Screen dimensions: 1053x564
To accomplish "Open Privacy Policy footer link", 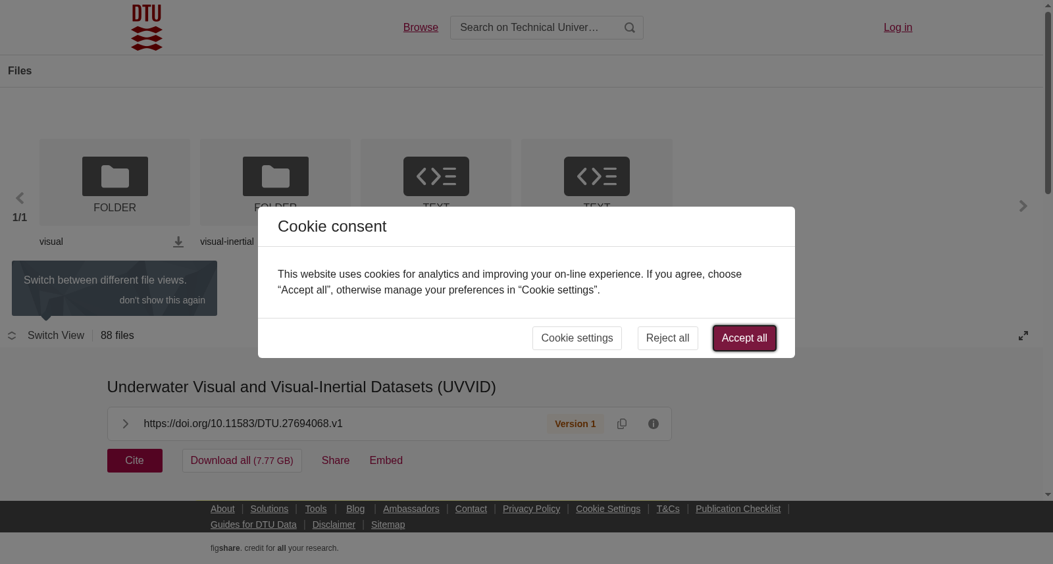I will [532, 509].
